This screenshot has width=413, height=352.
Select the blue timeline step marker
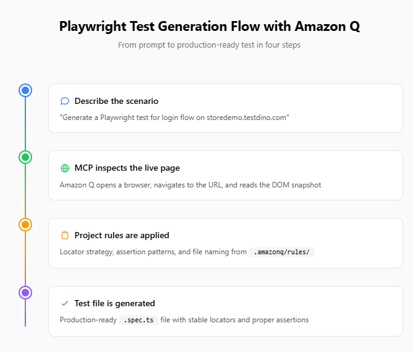pyautogui.click(x=25, y=90)
